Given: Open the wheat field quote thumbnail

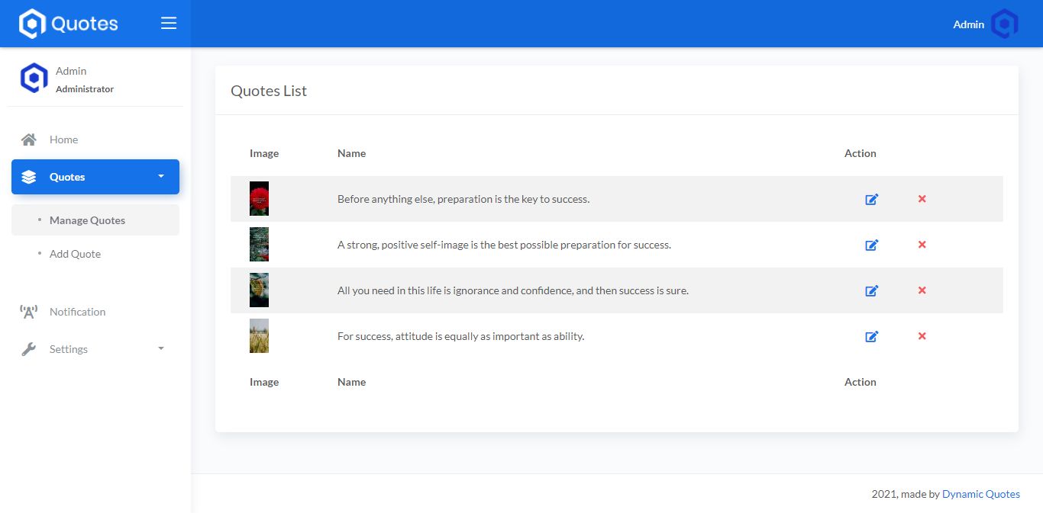Looking at the screenshot, I should pos(259,336).
